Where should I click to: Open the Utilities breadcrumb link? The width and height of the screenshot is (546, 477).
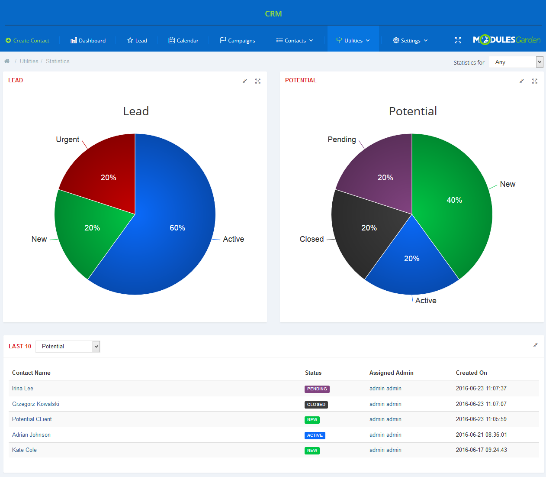(x=29, y=61)
